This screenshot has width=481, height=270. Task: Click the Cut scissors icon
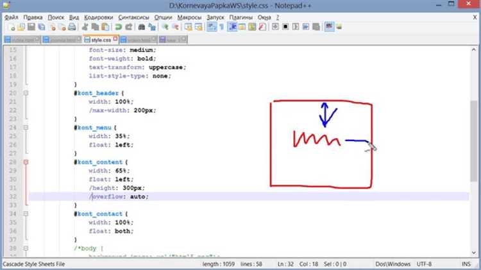[85, 27]
